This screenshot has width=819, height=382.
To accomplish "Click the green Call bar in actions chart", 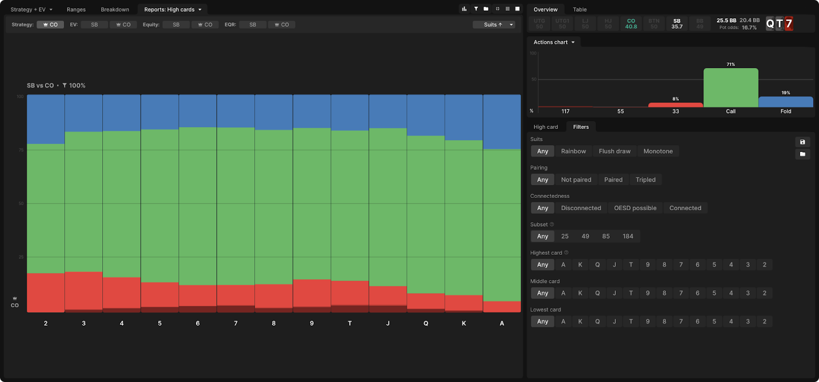I will tap(730, 88).
